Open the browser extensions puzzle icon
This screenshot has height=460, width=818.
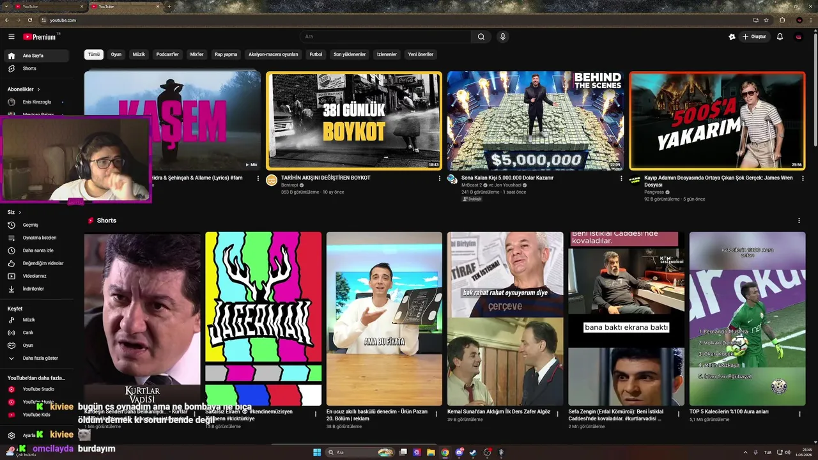[782, 20]
